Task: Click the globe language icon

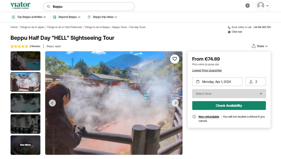Action: 247,5
